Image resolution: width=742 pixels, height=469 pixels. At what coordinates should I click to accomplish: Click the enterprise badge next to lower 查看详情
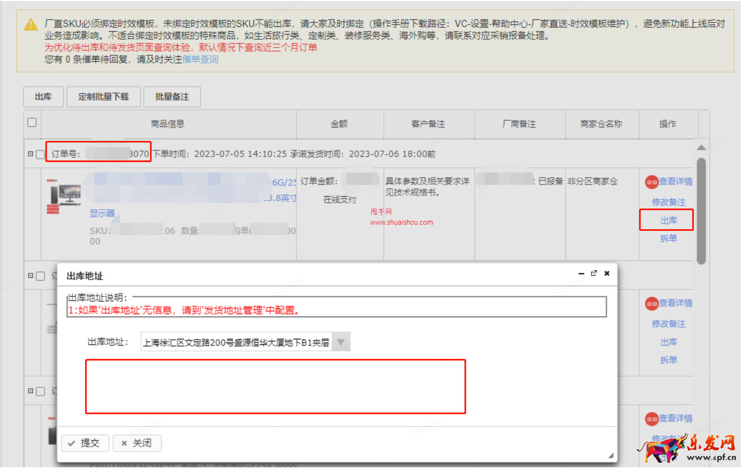tap(651, 303)
